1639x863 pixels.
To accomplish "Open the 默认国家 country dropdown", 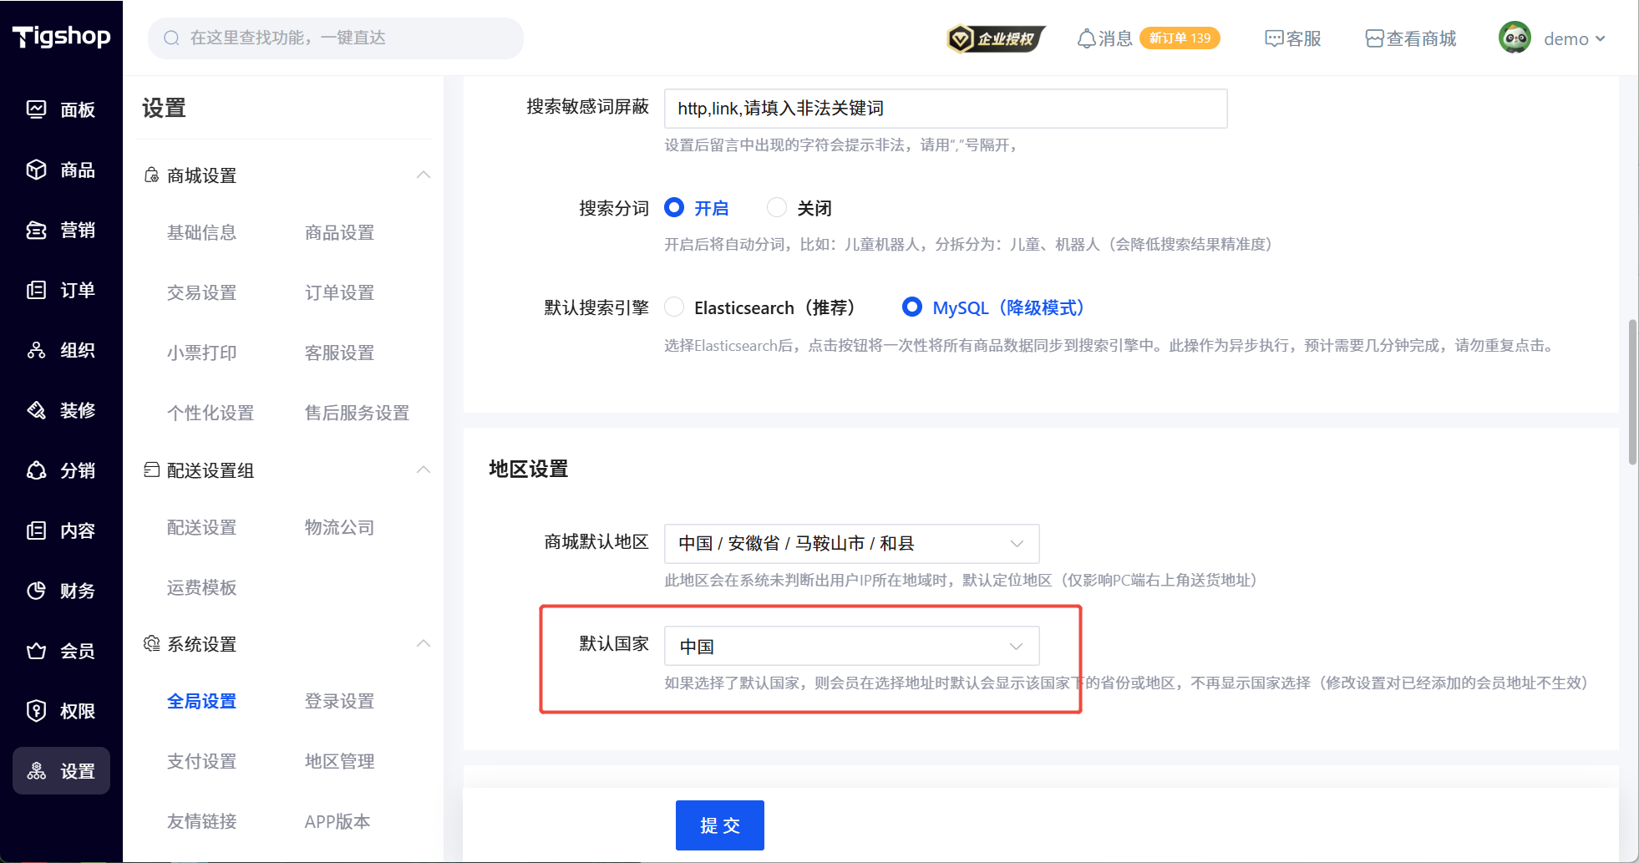I will point(851,646).
